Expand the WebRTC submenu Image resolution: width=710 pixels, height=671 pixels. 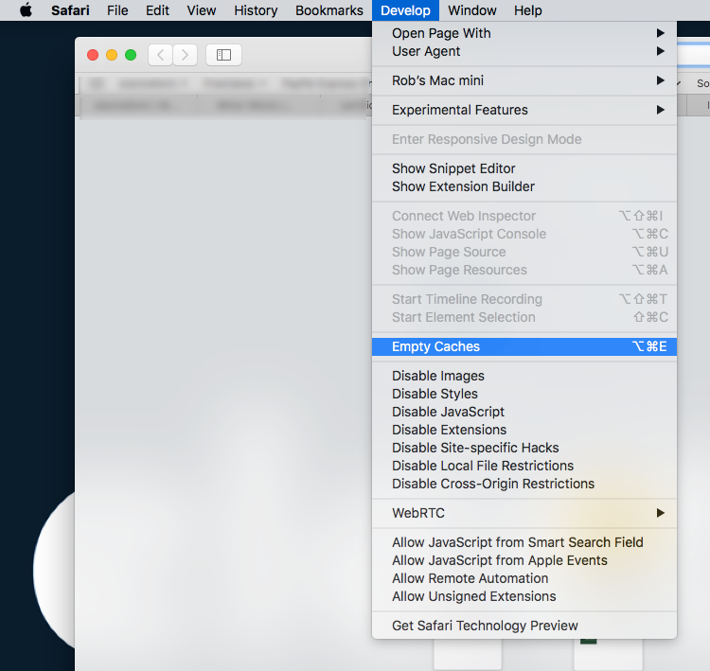[524, 513]
